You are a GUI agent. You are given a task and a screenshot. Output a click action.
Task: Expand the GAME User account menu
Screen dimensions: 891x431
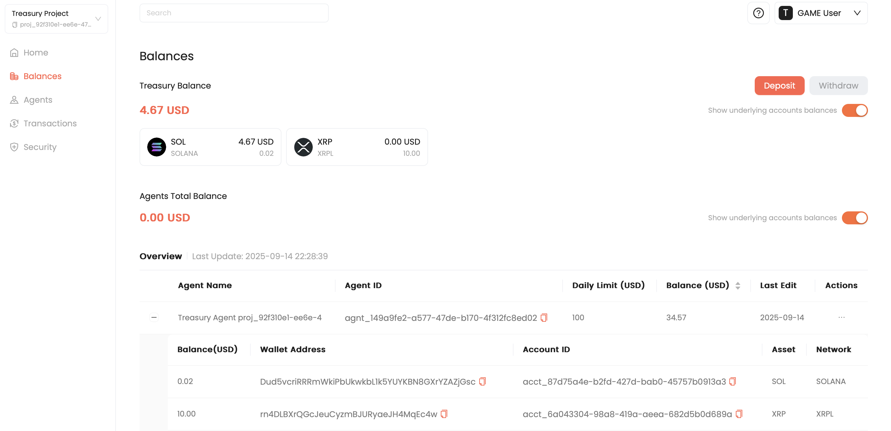(857, 13)
